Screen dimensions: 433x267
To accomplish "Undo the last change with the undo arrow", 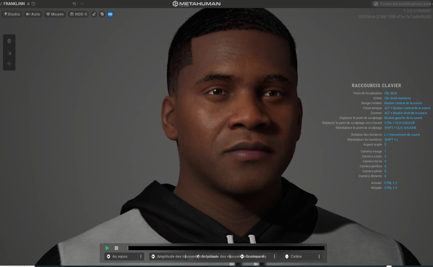I will coord(74,4).
